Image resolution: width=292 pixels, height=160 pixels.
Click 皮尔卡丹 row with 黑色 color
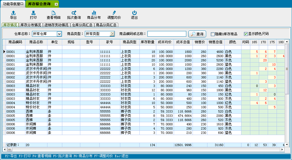point(144,73)
